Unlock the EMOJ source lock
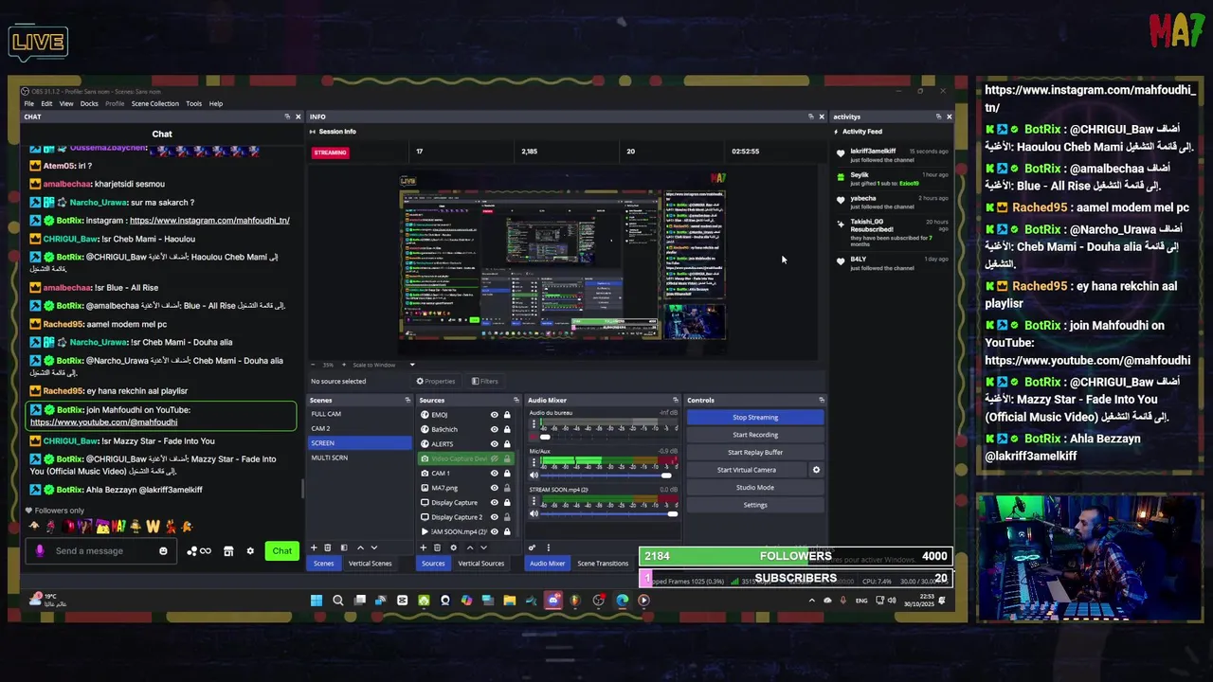This screenshot has width=1213, height=682. click(x=507, y=415)
